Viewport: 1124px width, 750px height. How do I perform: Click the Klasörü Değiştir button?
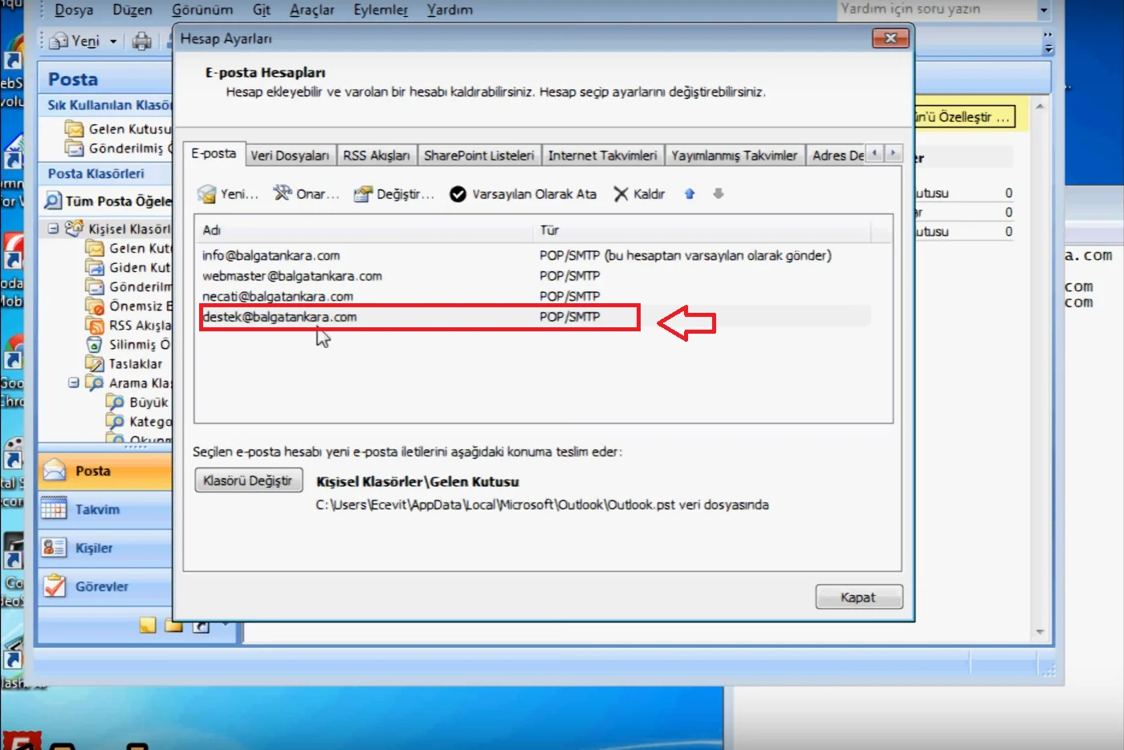[248, 480]
